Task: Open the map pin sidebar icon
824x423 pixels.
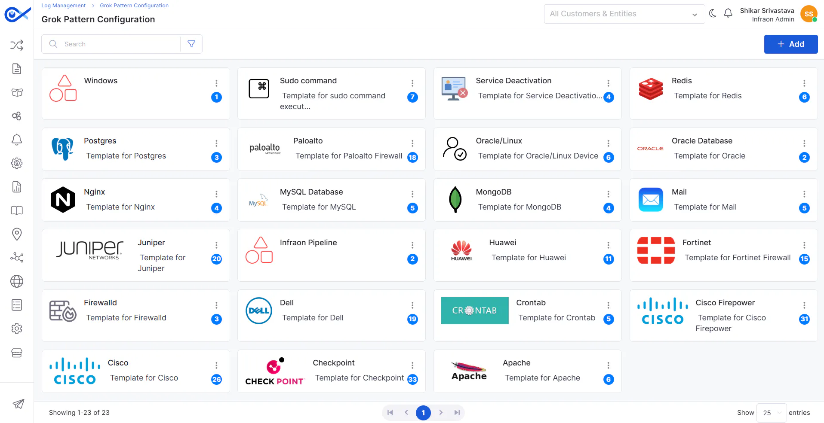Action: point(17,234)
